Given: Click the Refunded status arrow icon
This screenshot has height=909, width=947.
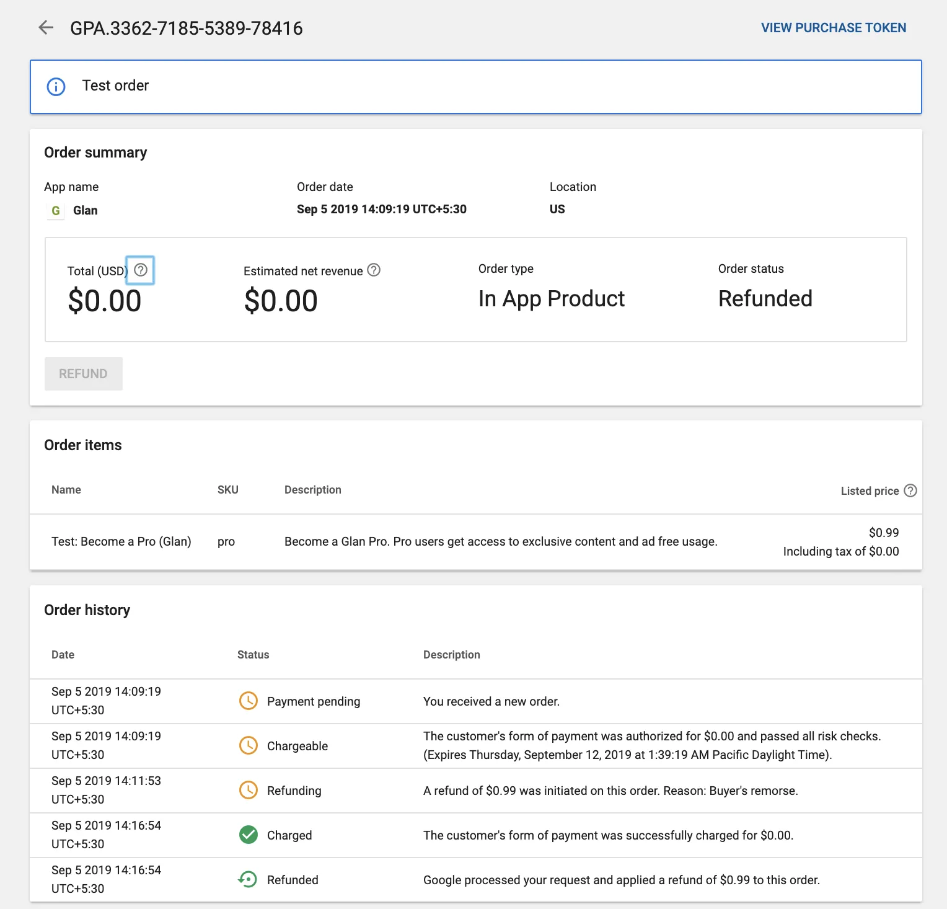Looking at the screenshot, I should tap(248, 879).
